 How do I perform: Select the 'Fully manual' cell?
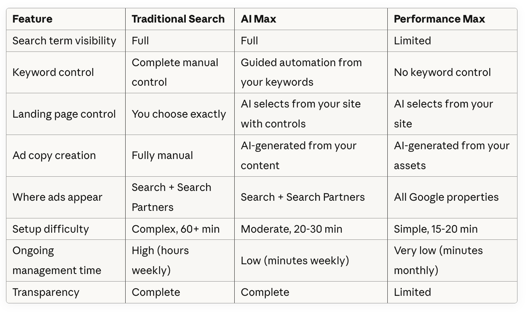click(162, 156)
